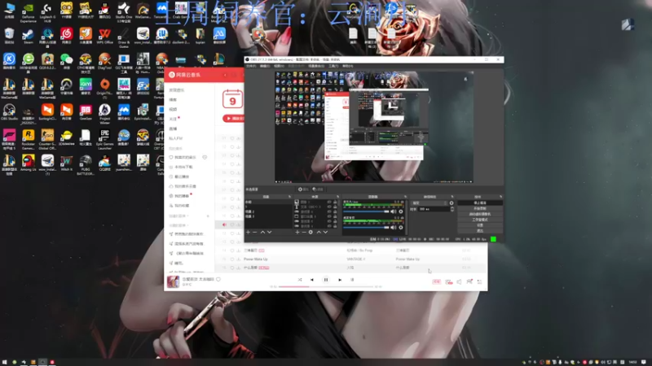This screenshot has height=366, width=652.
Task: Pop out the OBS controls dock
Action: pos(500,197)
